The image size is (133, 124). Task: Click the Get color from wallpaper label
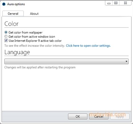tap(25, 33)
